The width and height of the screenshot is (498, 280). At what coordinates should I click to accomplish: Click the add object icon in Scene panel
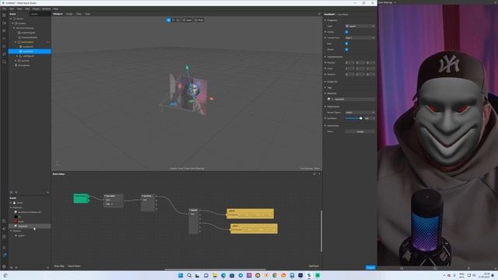click(16, 192)
